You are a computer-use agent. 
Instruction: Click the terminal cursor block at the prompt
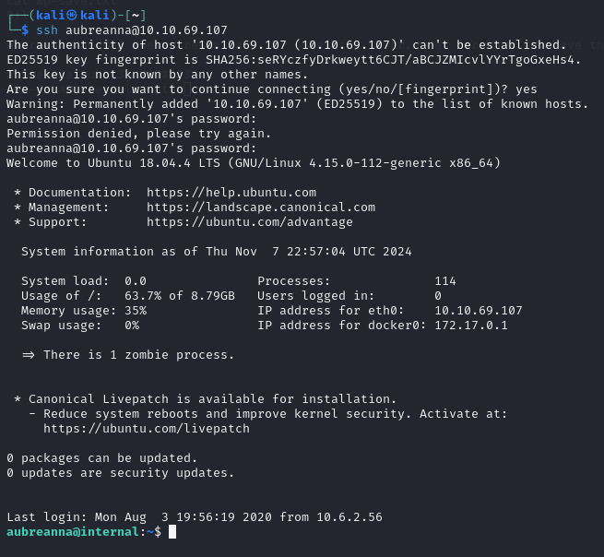point(172,532)
